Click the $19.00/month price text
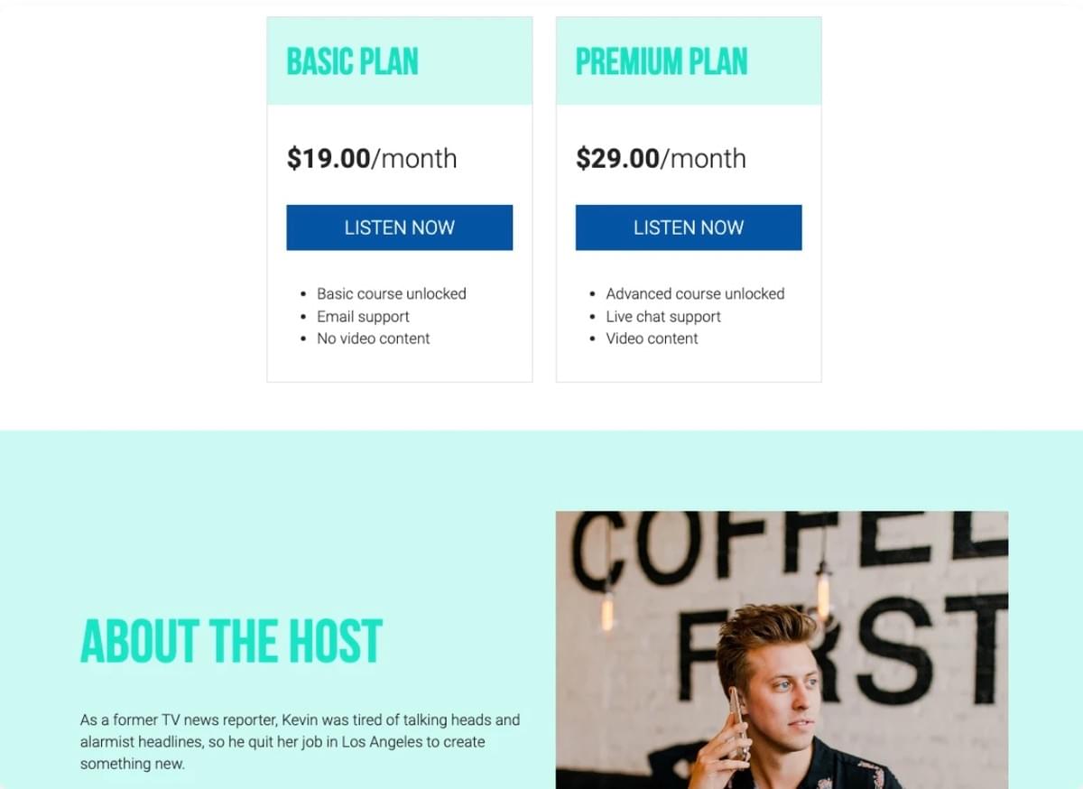The image size is (1083, 789). (372, 159)
